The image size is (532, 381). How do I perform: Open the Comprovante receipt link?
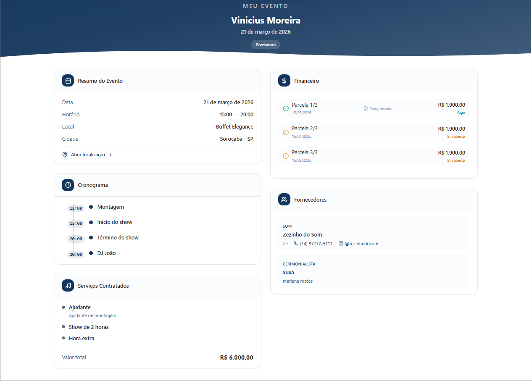coord(378,108)
